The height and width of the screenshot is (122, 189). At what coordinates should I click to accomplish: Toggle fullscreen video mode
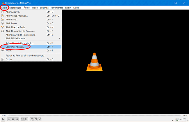coord(22,119)
